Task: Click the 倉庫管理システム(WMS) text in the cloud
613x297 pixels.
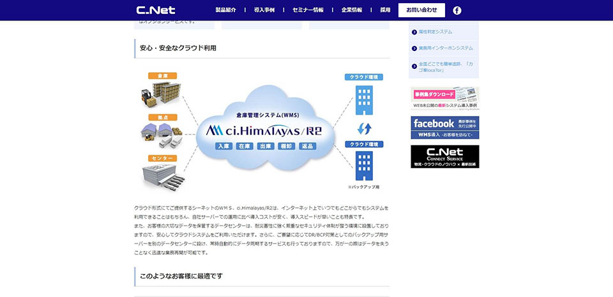Action: tap(268, 115)
